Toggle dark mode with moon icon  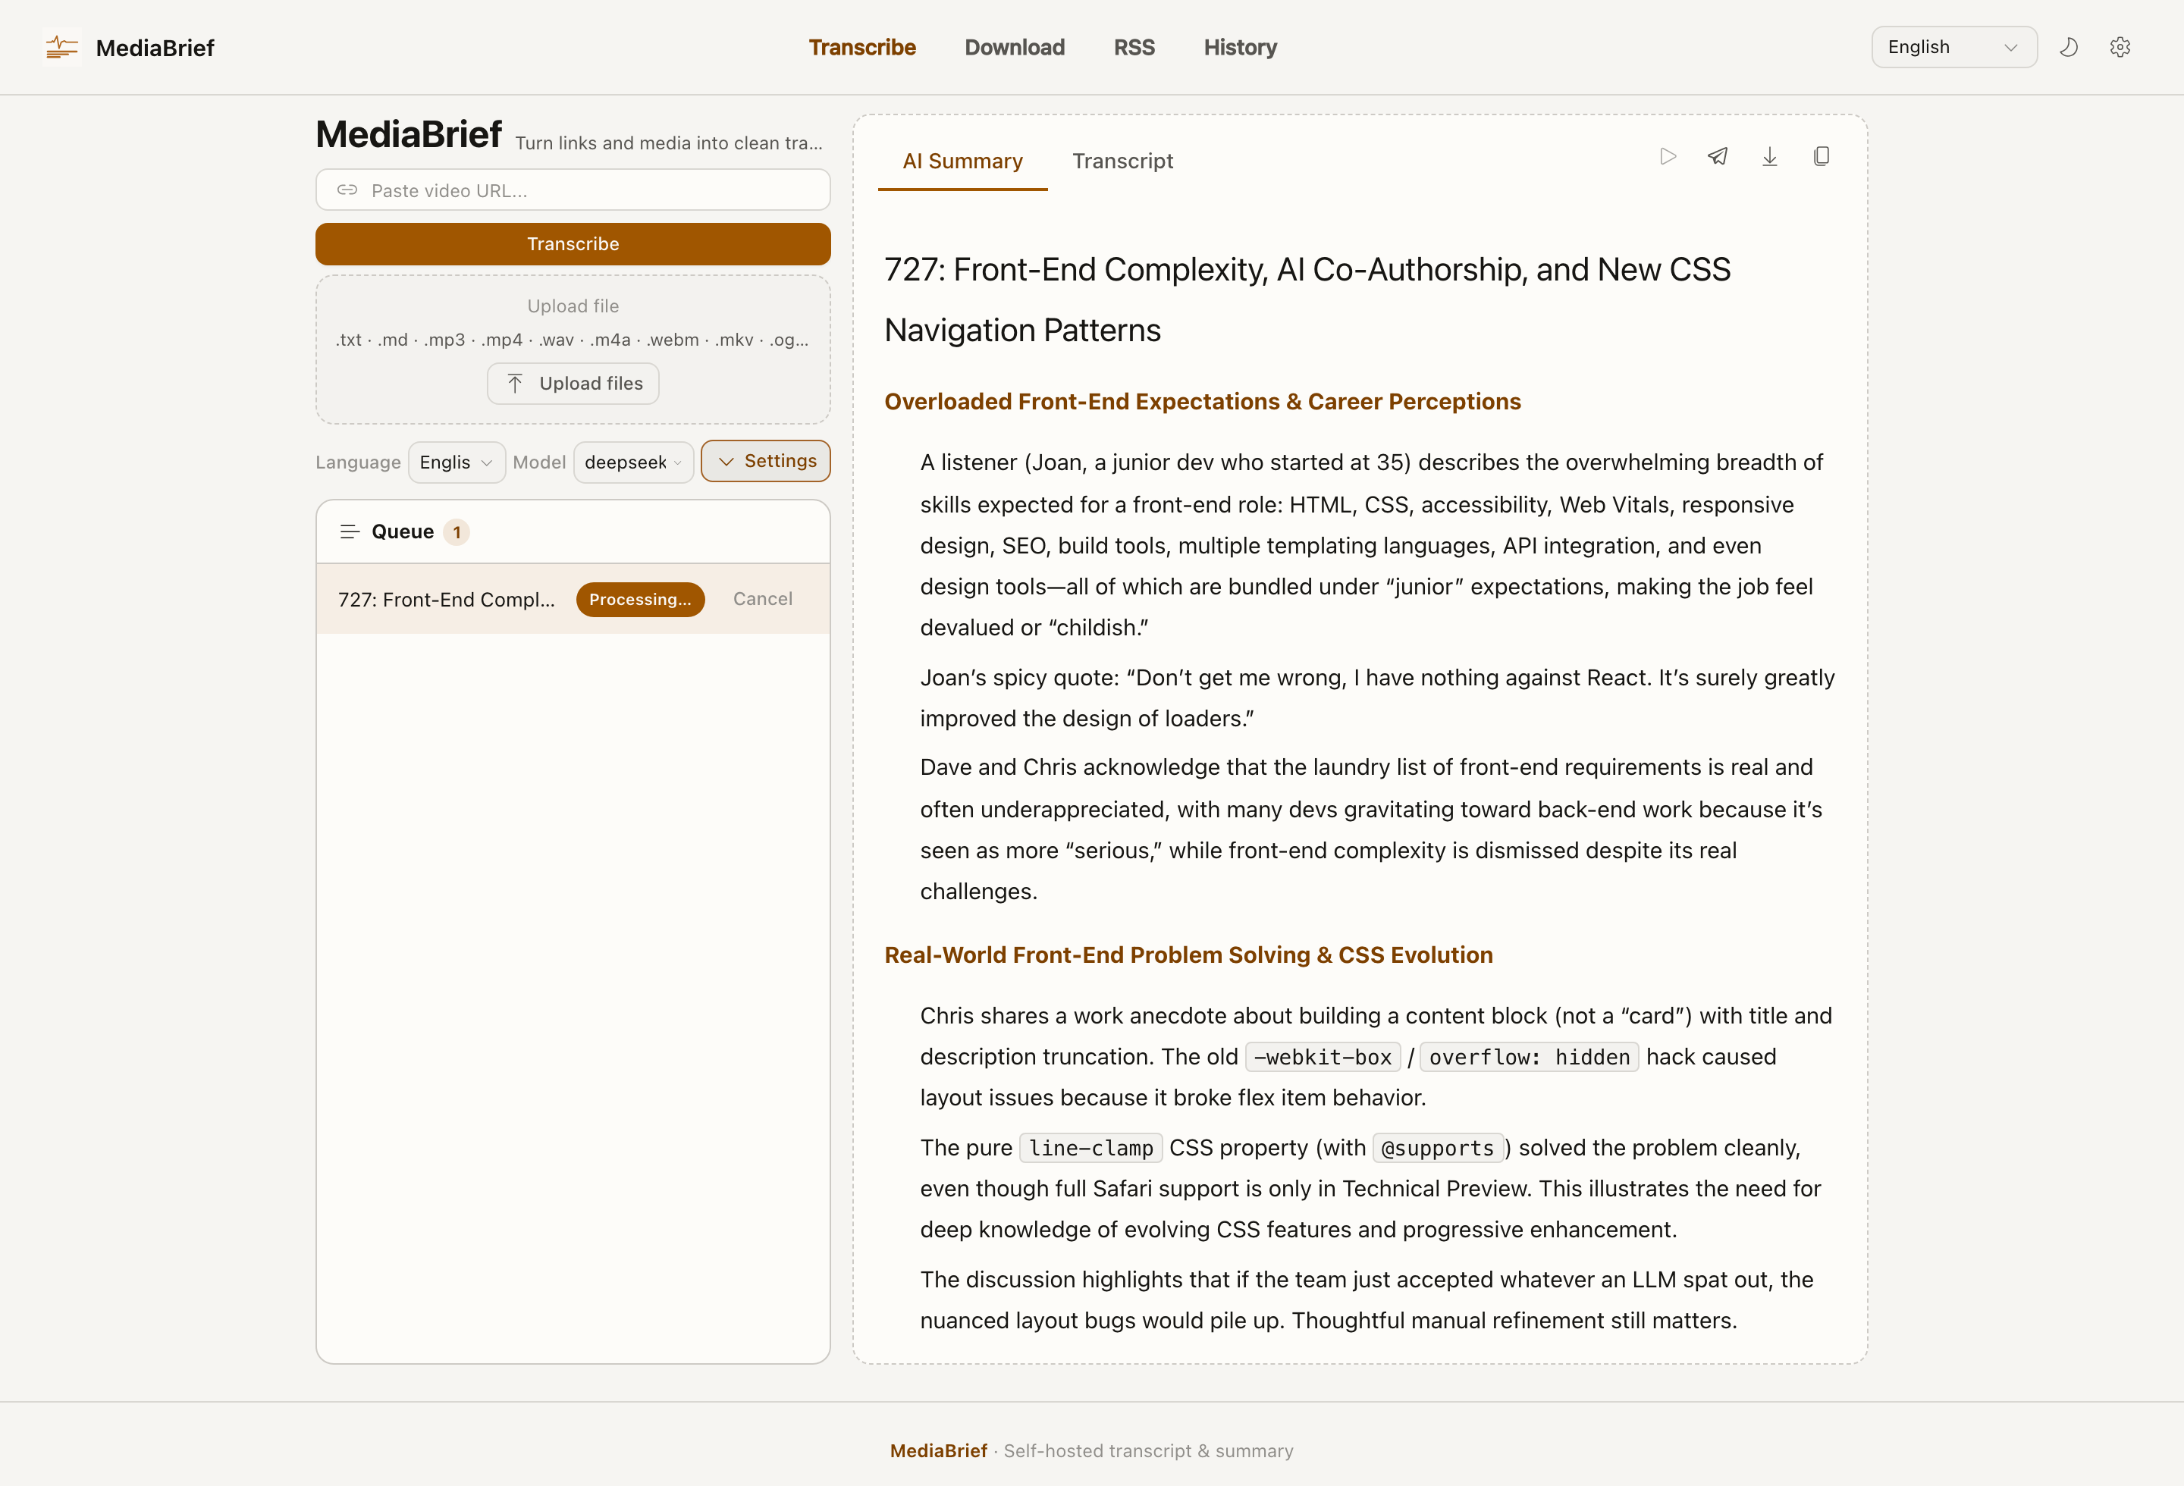click(2069, 47)
